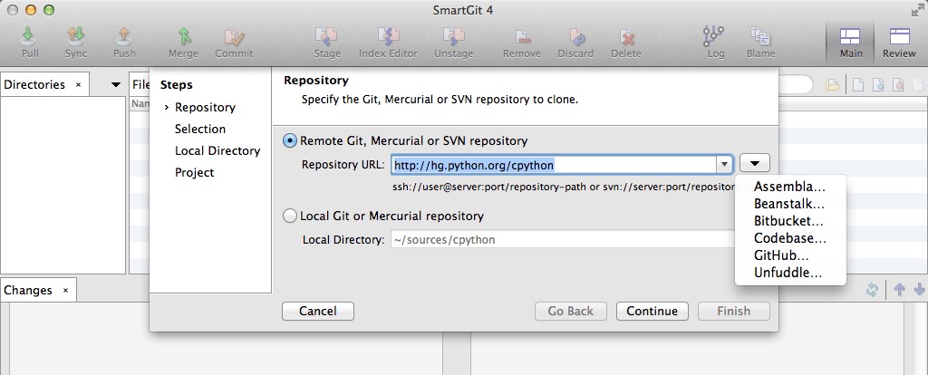Switch to the Main perspective
The image size is (928, 375).
pyautogui.click(x=851, y=42)
